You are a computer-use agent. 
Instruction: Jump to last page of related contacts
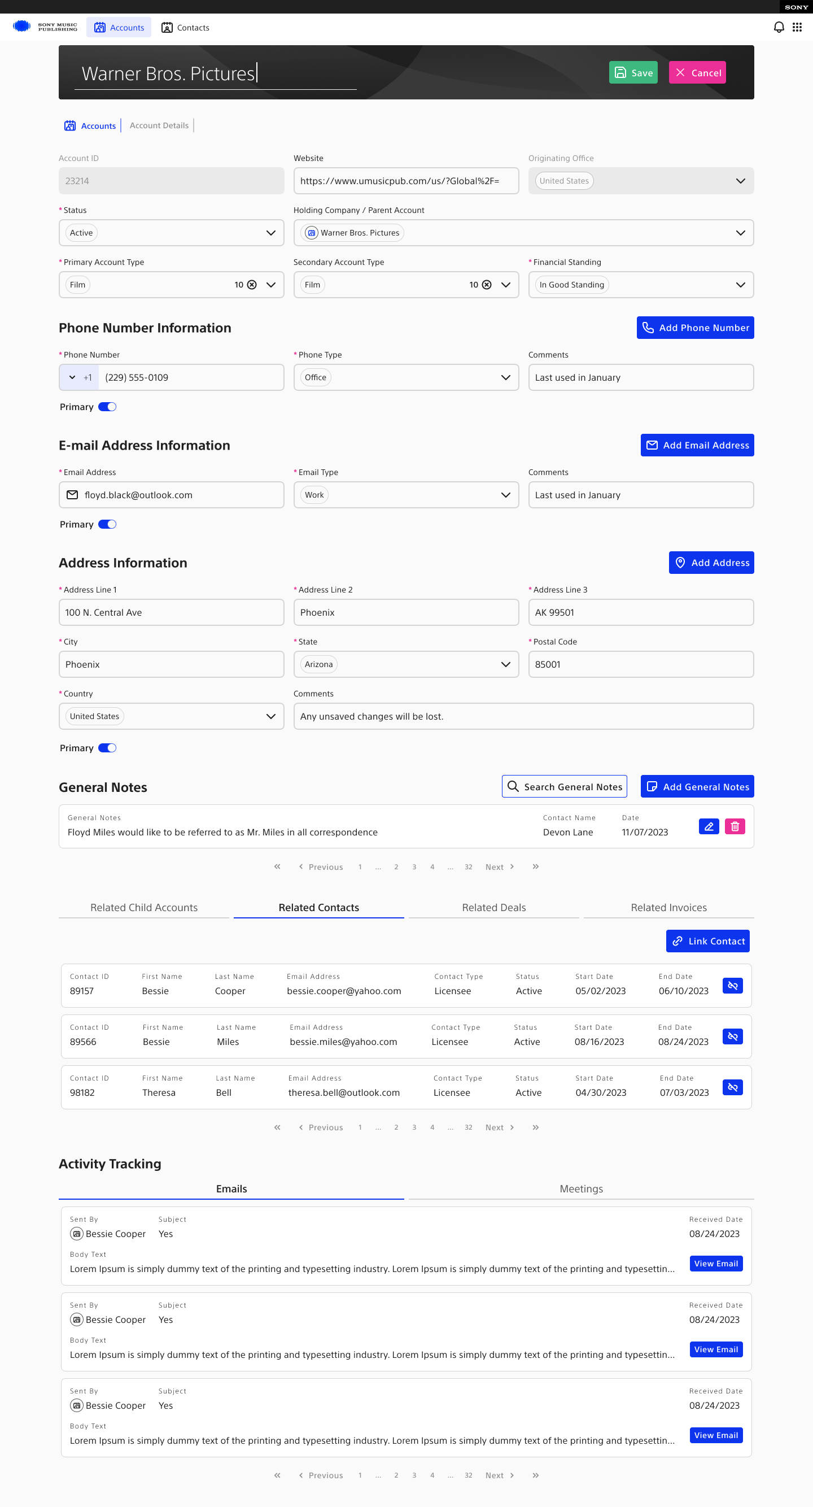[x=535, y=1127]
